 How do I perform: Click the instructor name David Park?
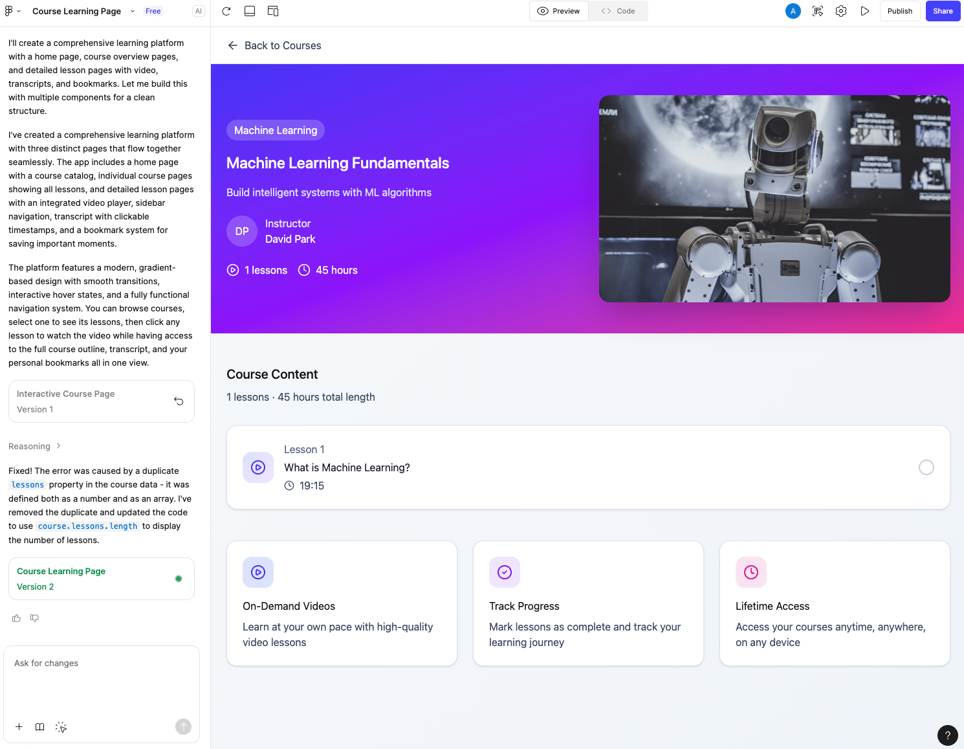pyautogui.click(x=290, y=239)
